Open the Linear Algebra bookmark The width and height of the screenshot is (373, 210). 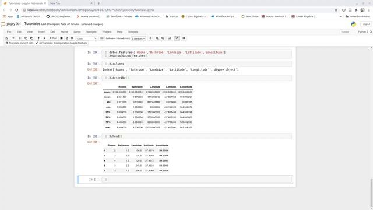coord(304,17)
